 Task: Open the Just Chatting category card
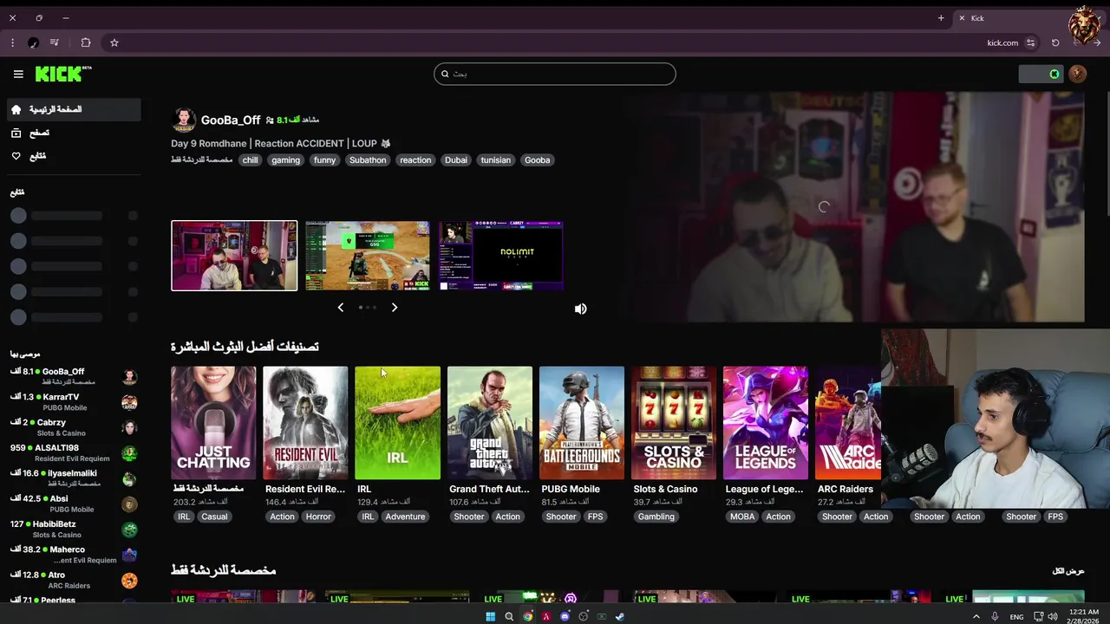213,423
